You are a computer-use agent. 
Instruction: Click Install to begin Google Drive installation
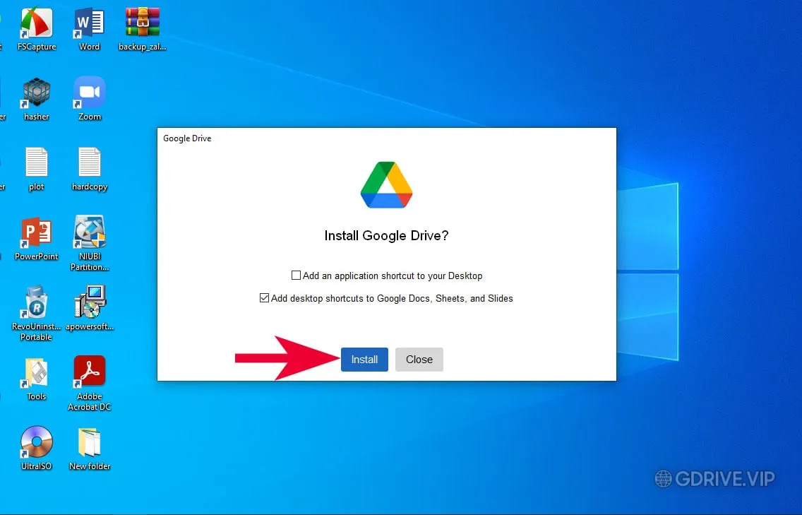364,360
